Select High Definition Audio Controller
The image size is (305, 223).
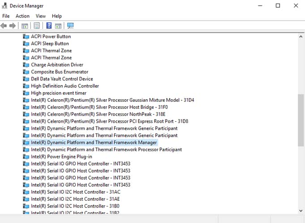65,86
